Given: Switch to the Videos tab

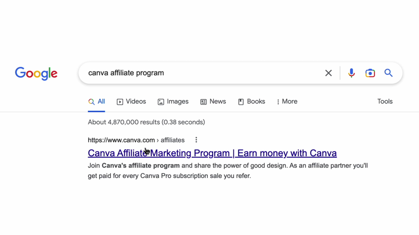Looking at the screenshot, I should [131, 102].
